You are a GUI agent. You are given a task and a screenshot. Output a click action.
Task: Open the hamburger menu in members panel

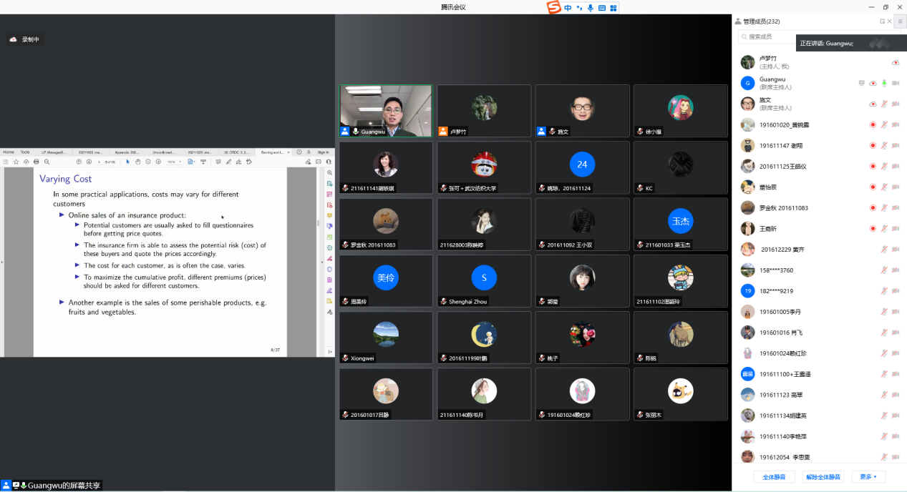pyautogui.click(x=900, y=21)
